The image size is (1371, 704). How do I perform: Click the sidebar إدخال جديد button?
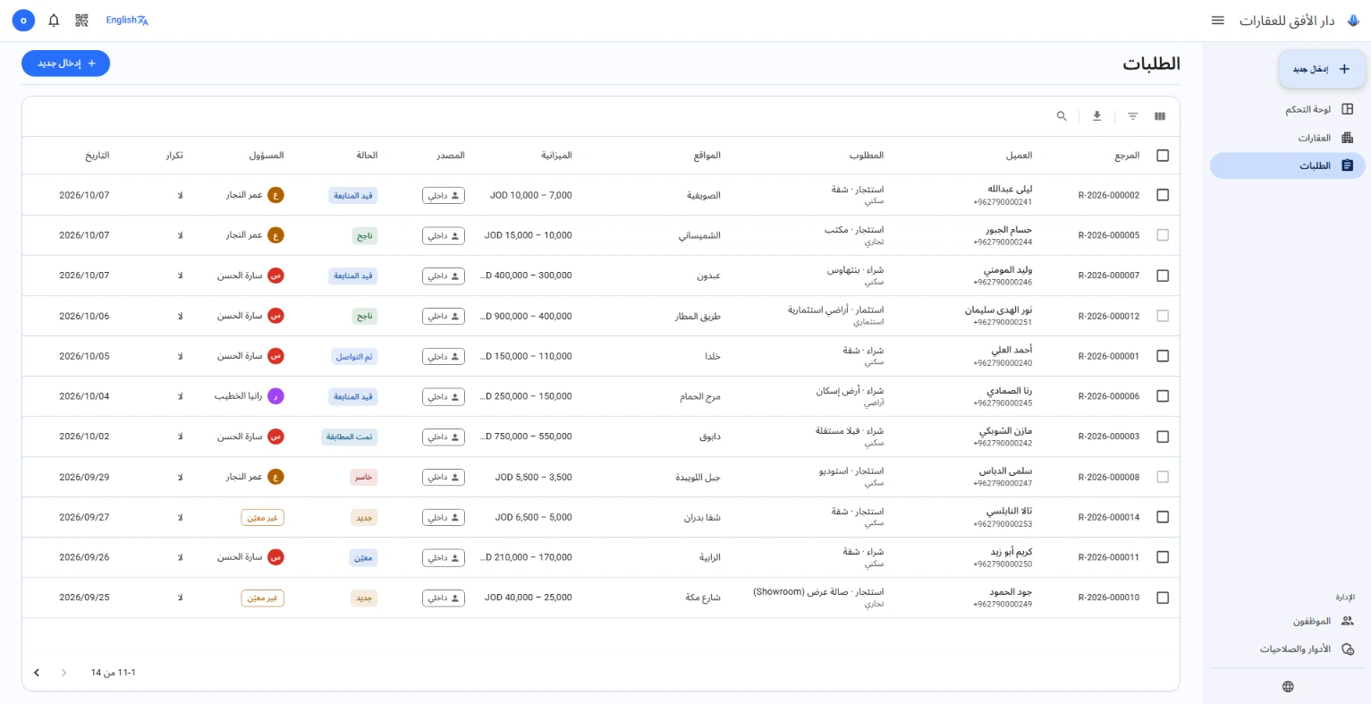[1322, 69]
